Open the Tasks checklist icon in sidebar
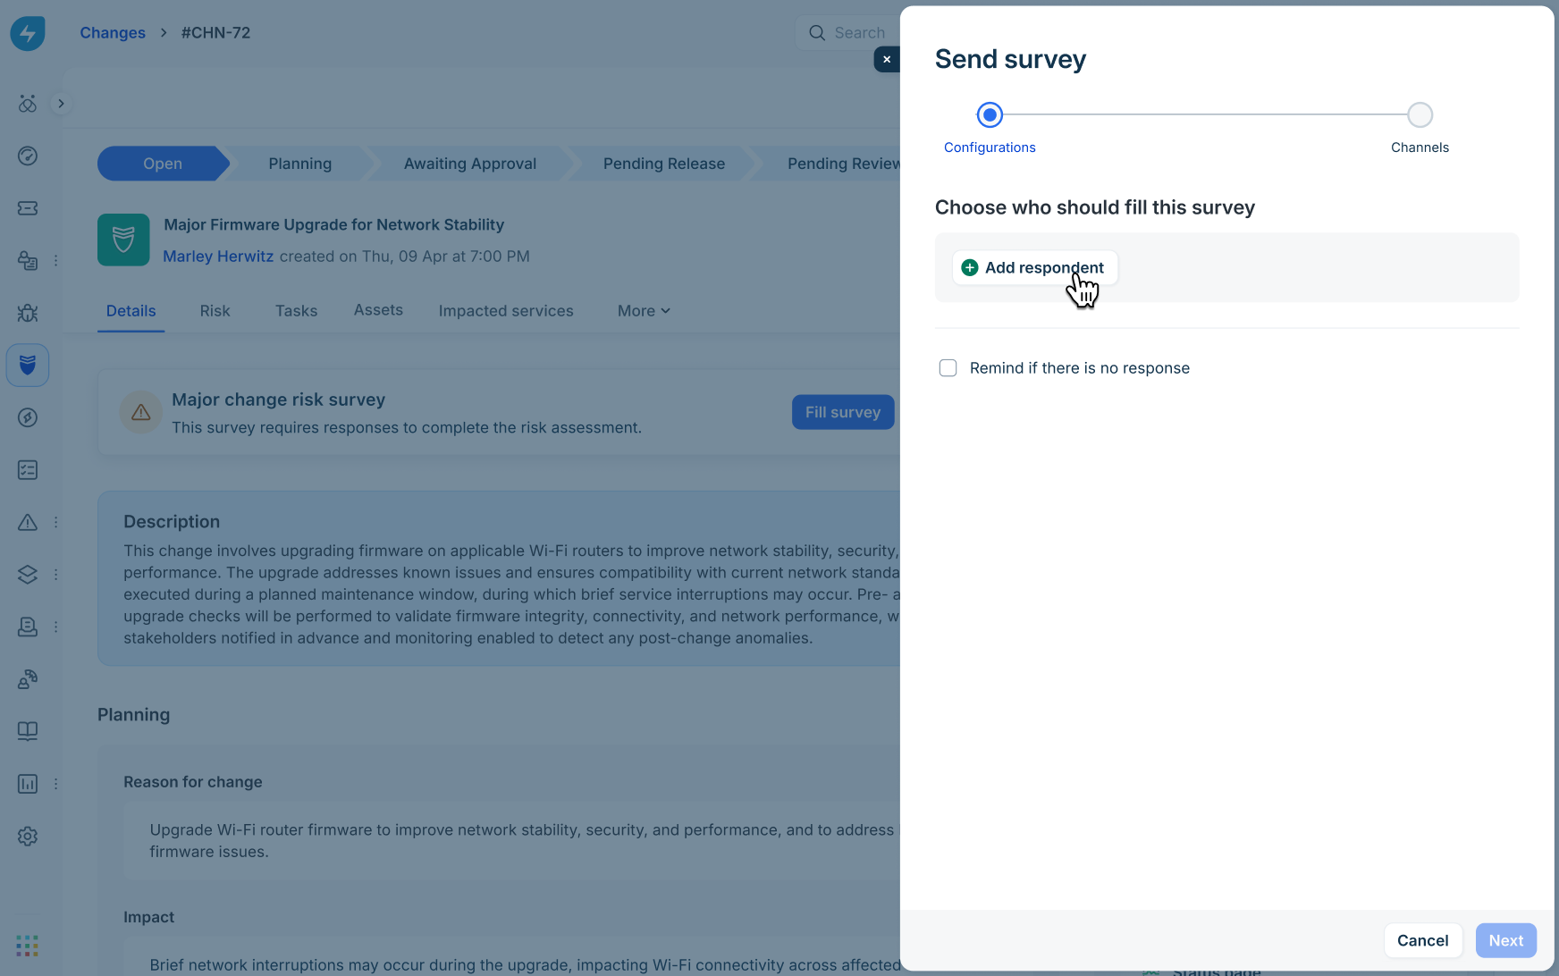Image resolution: width=1559 pixels, height=976 pixels. pyautogui.click(x=28, y=470)
